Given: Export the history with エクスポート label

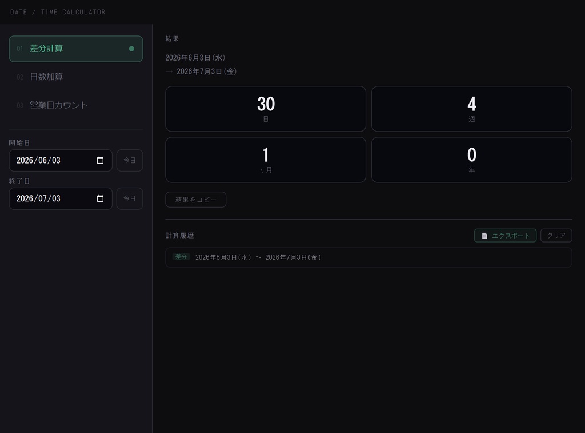Looking at the screenshot, I should tap(511, 236).
